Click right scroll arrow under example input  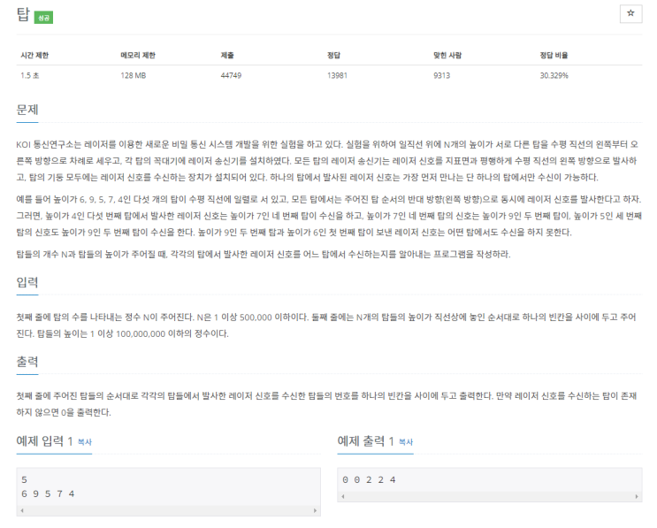click(315, 510)
